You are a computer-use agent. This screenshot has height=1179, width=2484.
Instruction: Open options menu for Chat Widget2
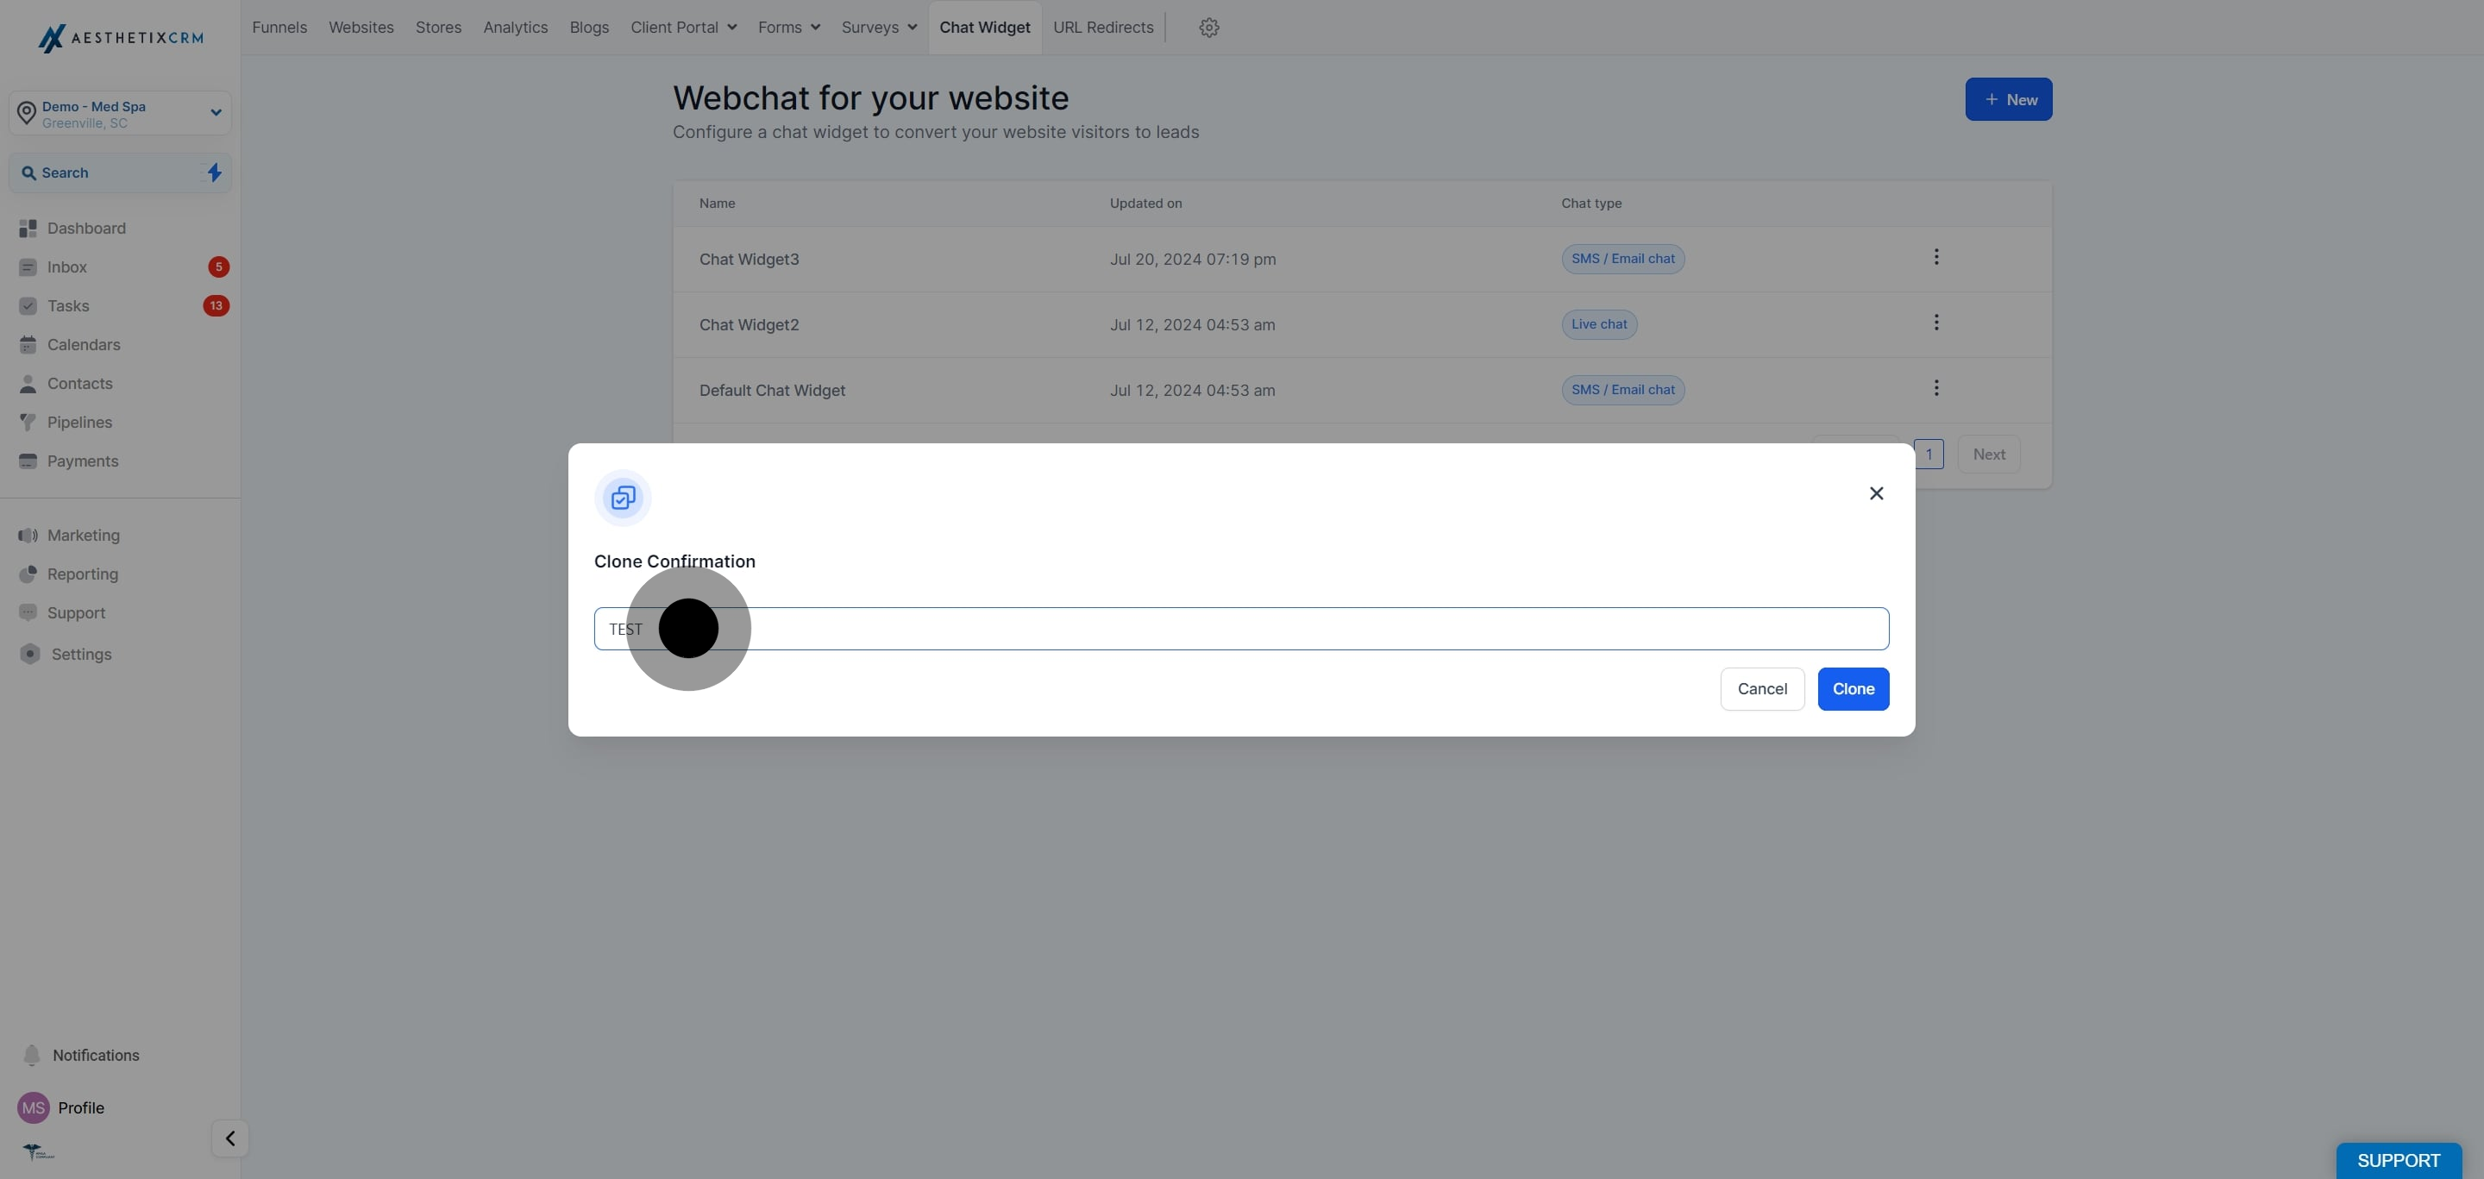(x=1936, y=322)
